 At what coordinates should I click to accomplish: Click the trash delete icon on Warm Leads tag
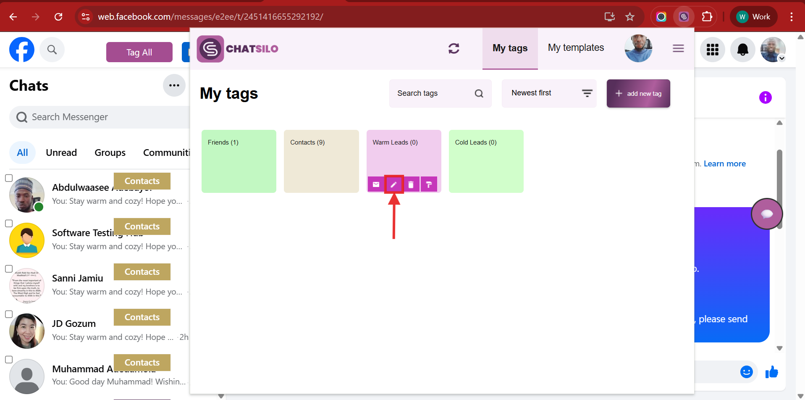coord(411,184)
